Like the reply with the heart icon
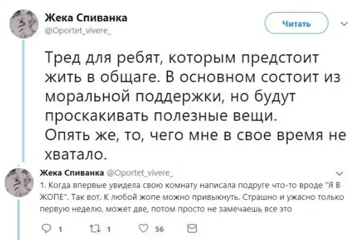Viewport: 351px width, 240px height. tap(144, 227)
